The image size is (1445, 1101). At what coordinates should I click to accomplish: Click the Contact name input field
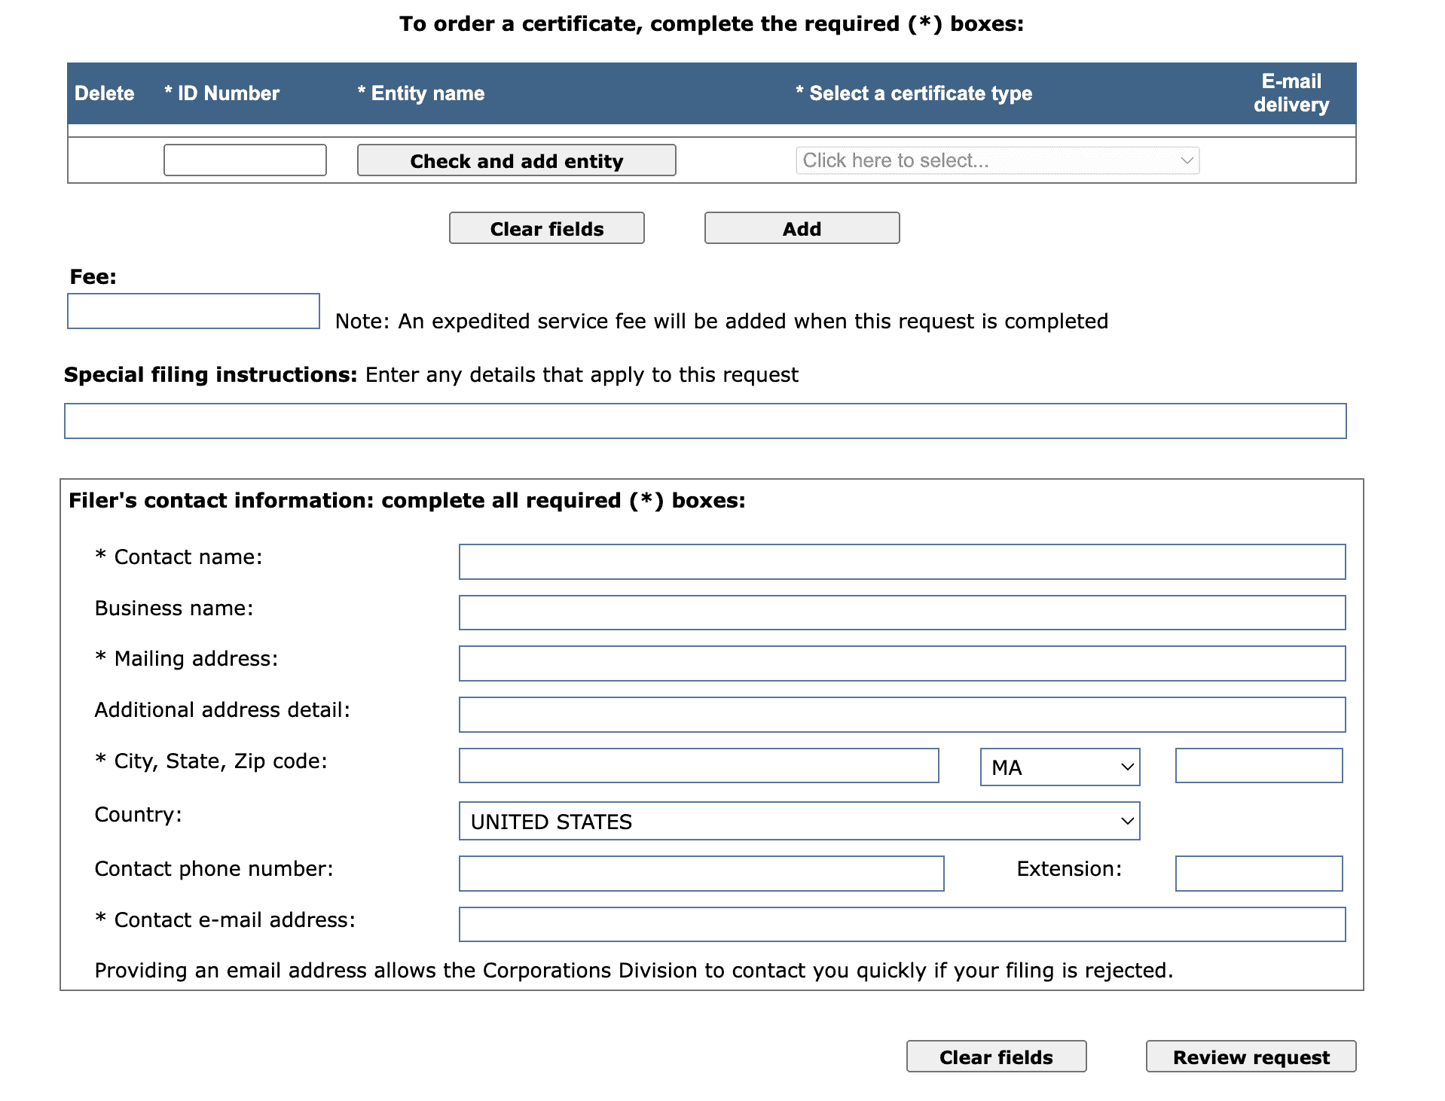[902, 561]
